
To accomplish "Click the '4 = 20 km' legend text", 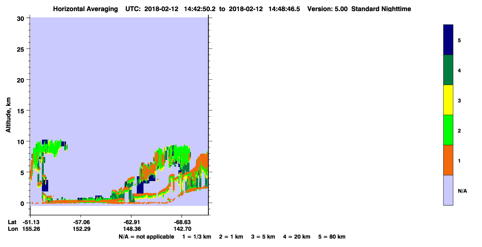I will click(297, 237).
